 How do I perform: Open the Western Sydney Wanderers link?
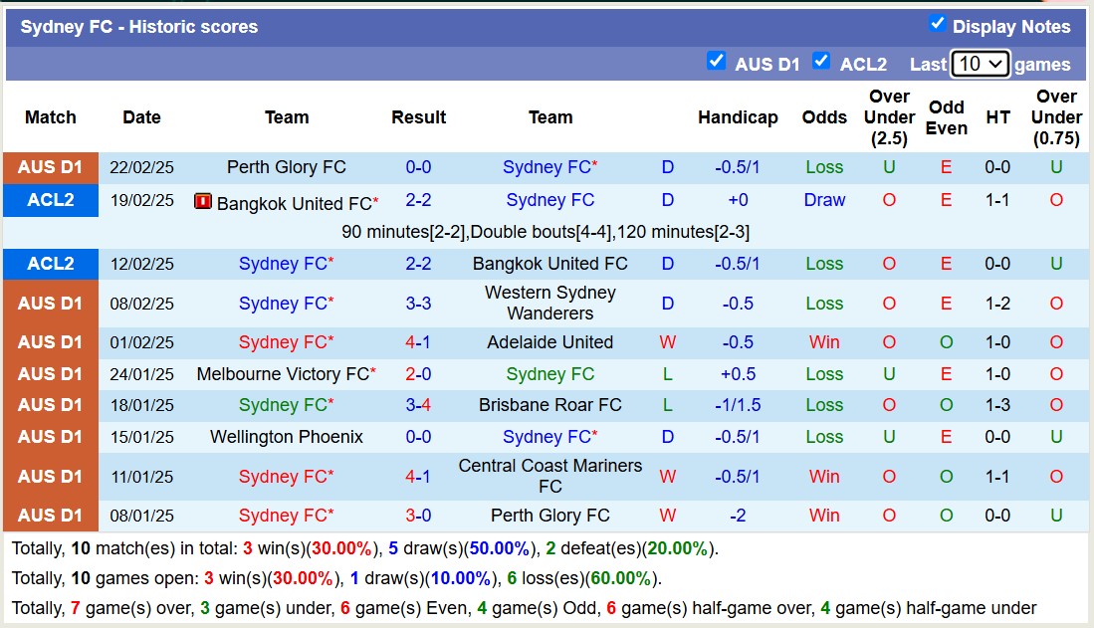(549, 303)
